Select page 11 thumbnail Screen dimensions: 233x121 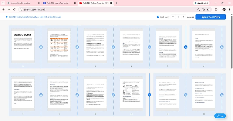pyautogui.click(x=167, y=94)
